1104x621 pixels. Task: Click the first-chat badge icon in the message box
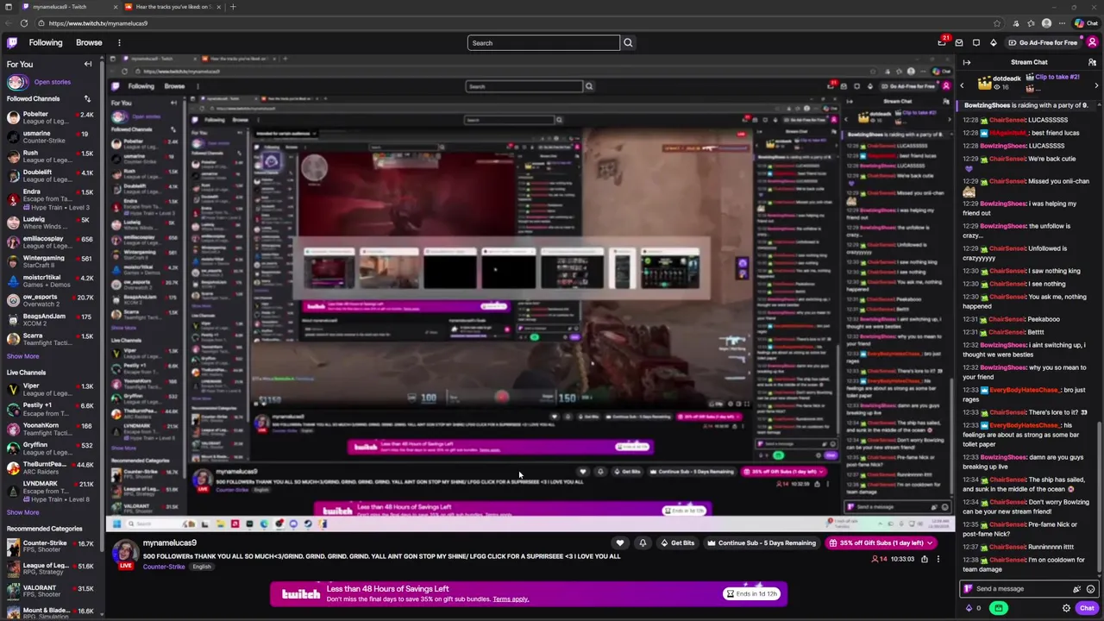click(x=968, y=589)
